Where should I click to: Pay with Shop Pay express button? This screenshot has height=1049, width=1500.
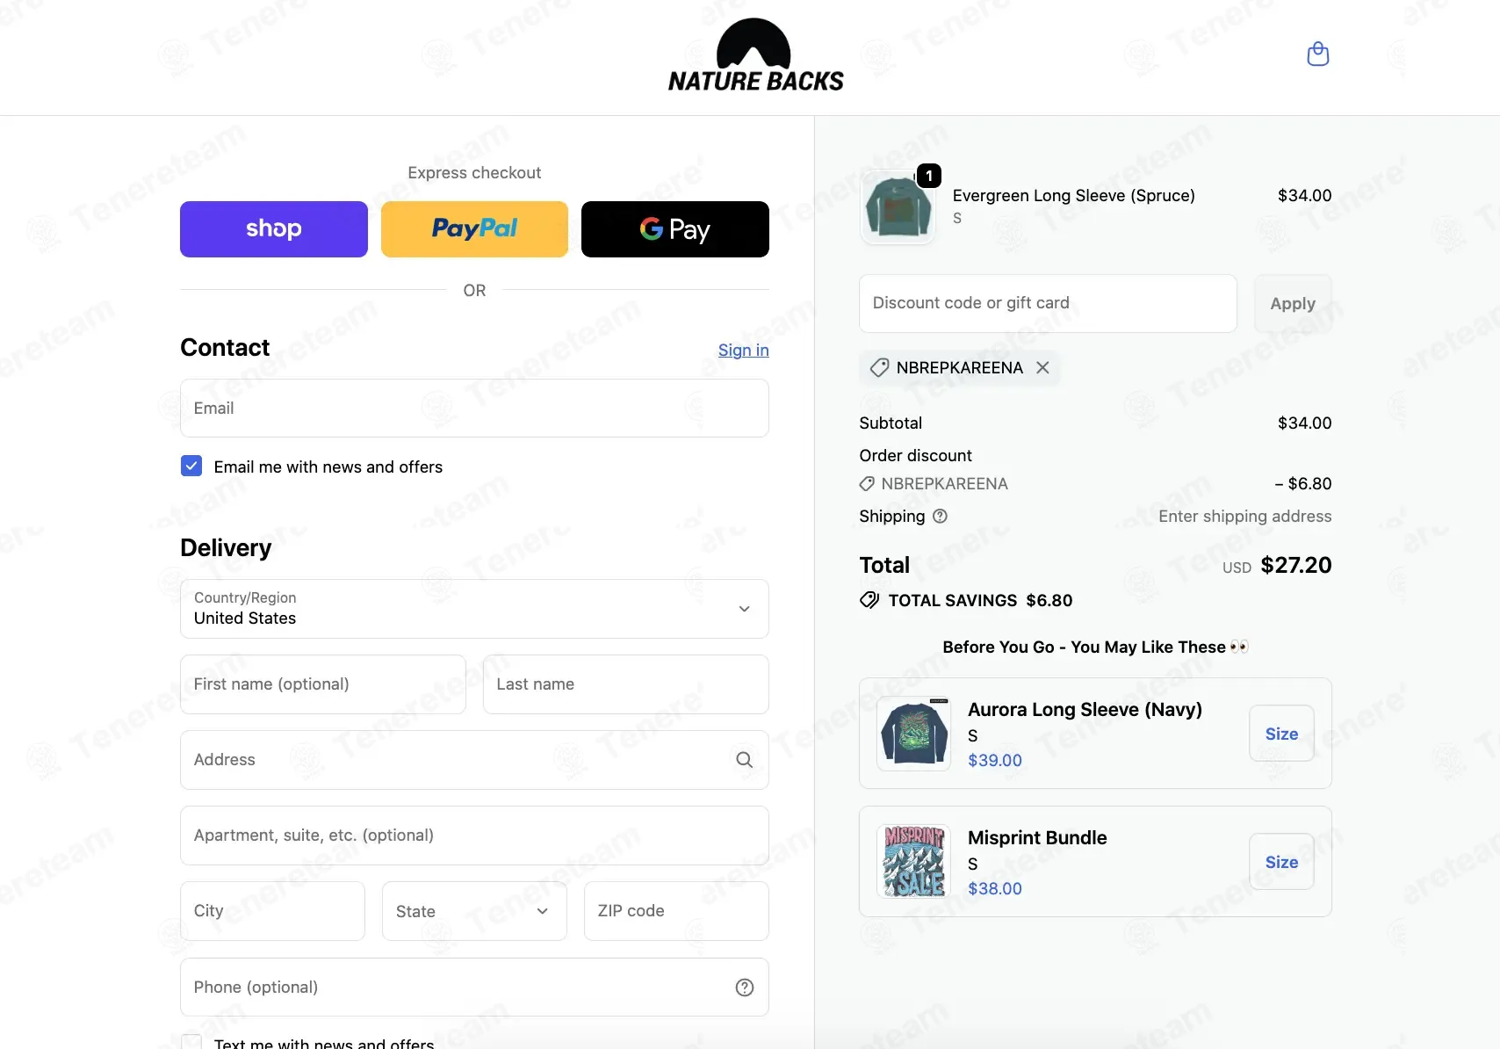(x=274, y=229)
